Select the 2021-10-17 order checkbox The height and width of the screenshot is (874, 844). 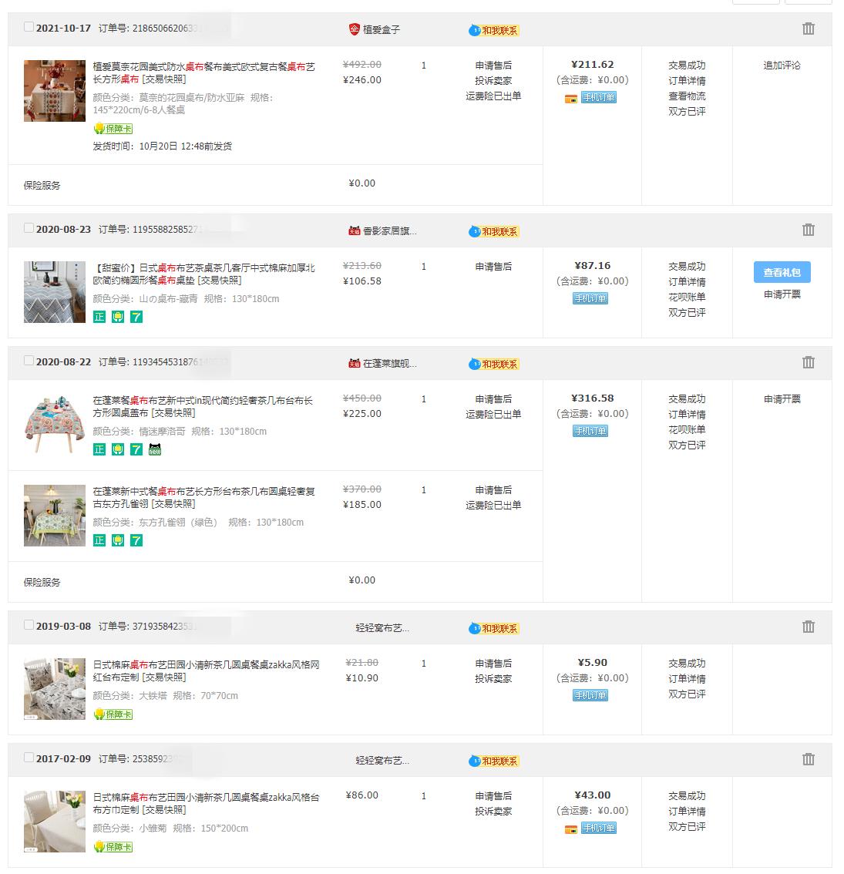click(x=29, y=27)
